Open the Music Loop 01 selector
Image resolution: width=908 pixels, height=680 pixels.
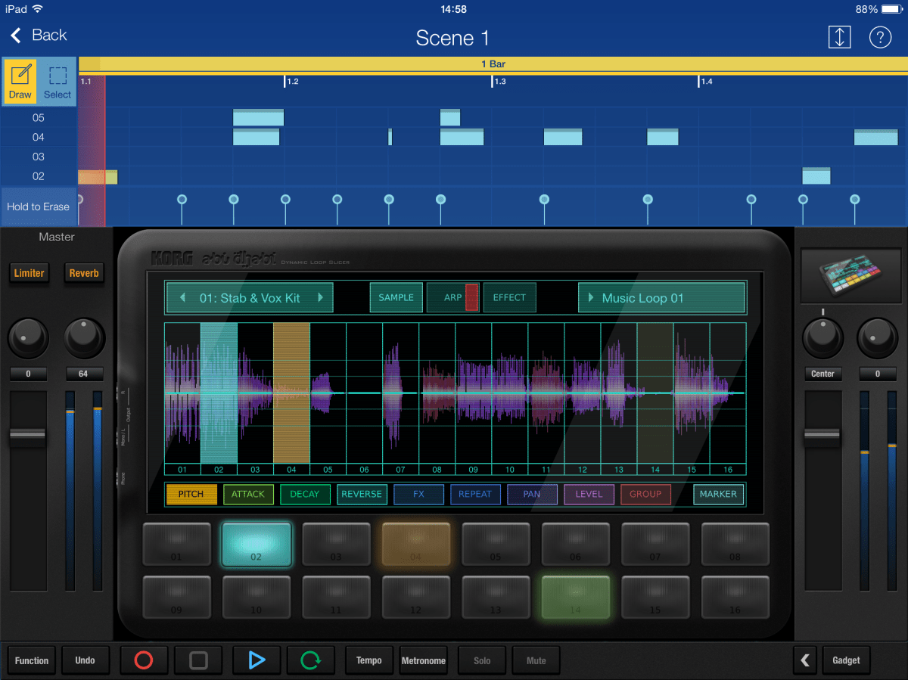[661, 298]
